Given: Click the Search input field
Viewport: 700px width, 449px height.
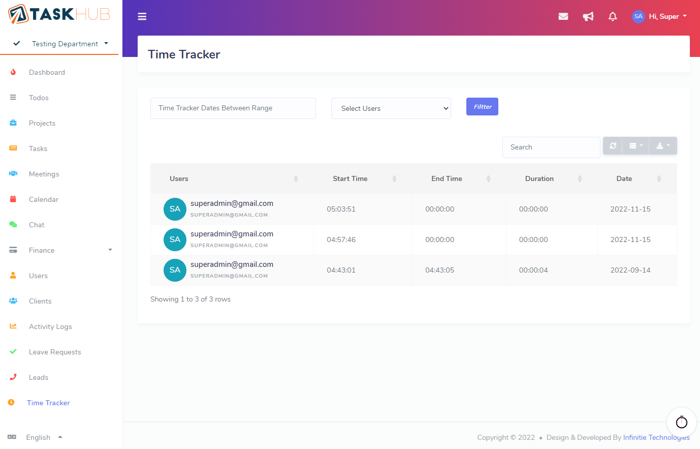Looking at the screenshot, I should coord(551,147).
